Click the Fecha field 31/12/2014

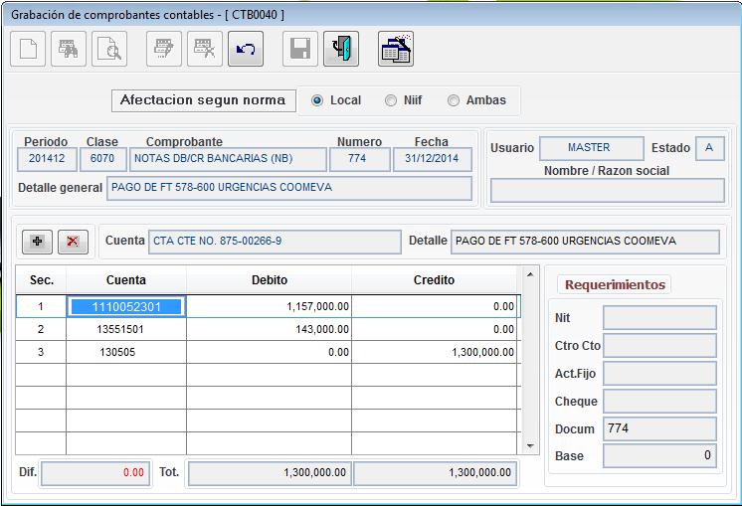[x=432, y=159]
